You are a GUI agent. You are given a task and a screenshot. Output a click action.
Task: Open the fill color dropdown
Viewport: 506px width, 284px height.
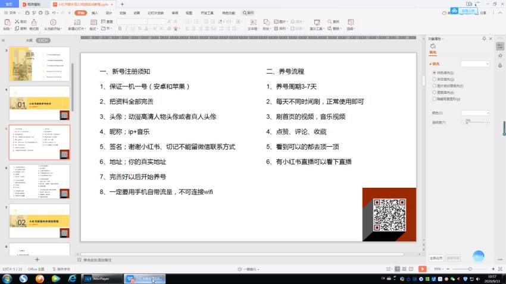475,113
